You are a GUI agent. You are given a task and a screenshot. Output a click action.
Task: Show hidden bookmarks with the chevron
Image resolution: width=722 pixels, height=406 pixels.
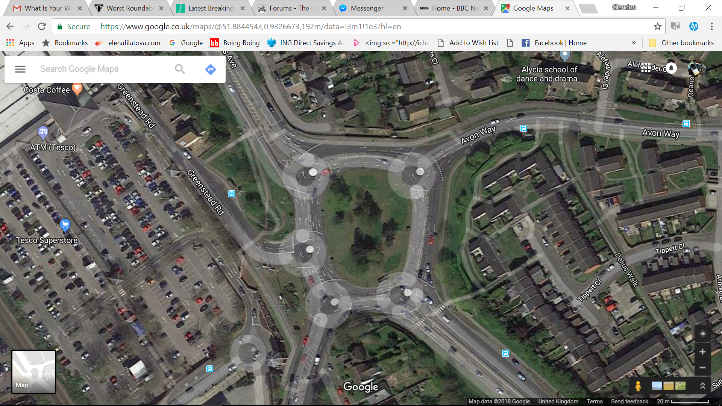(x=634, y=43)
